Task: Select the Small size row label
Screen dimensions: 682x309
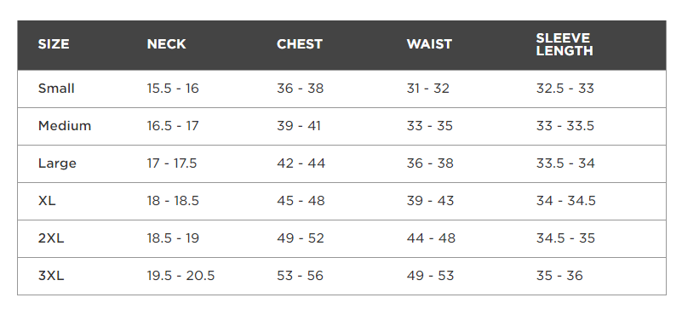Action: point(56,89)
